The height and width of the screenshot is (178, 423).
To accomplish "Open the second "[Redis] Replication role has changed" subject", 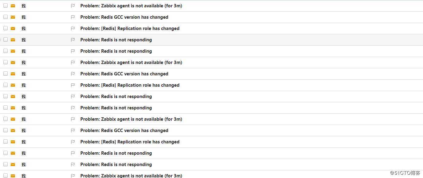I will click(130, 85).
